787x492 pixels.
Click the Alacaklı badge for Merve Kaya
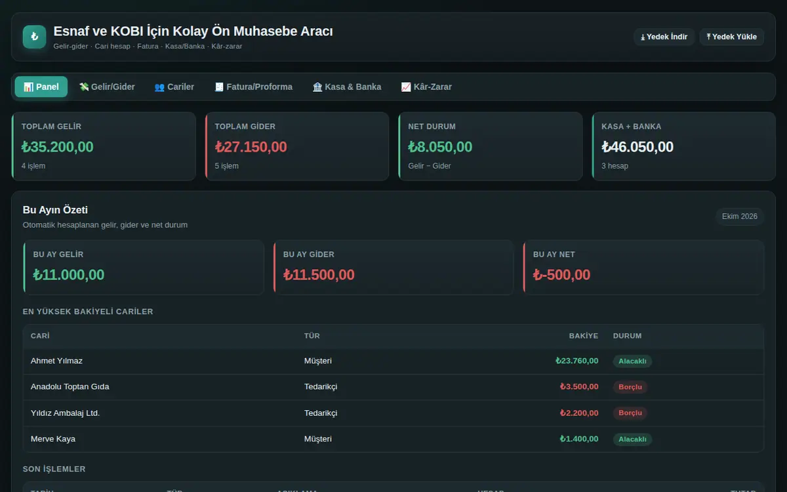pyautogui.click(x=633, y=439)
